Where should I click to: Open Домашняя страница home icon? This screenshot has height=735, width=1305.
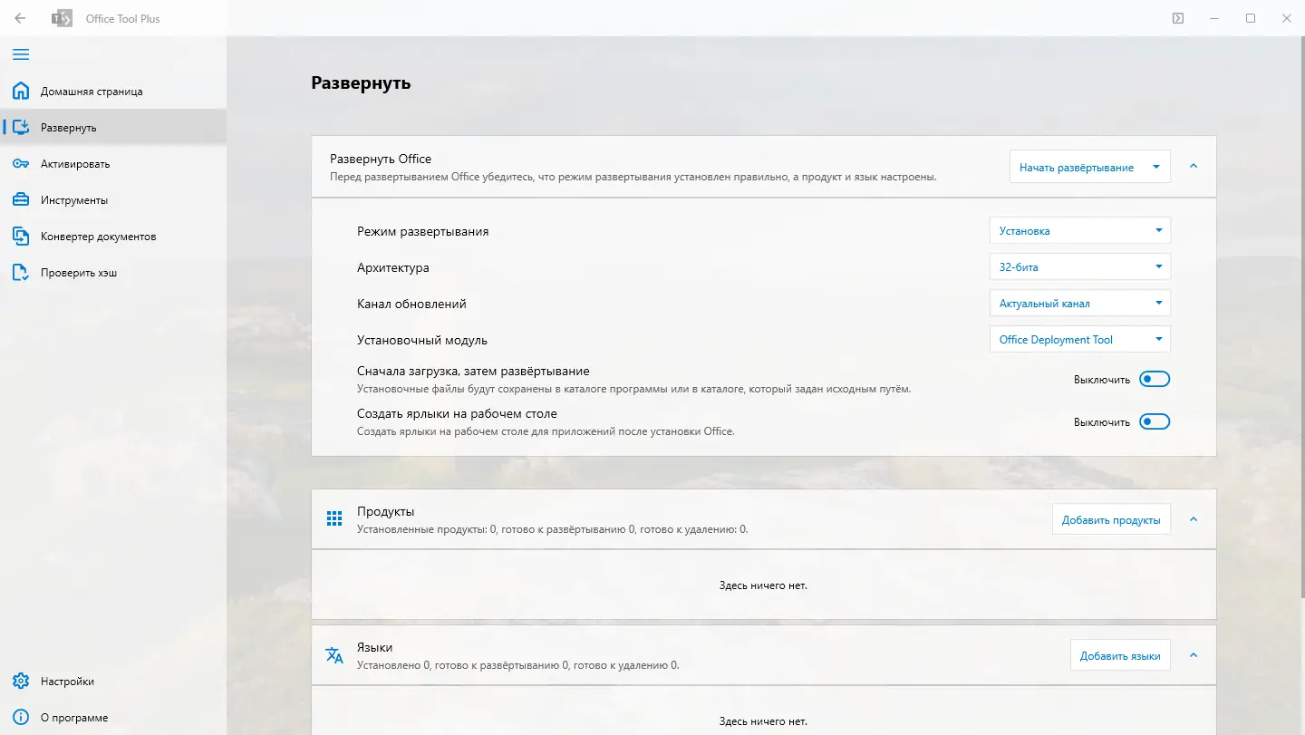(x=21, y=92)
